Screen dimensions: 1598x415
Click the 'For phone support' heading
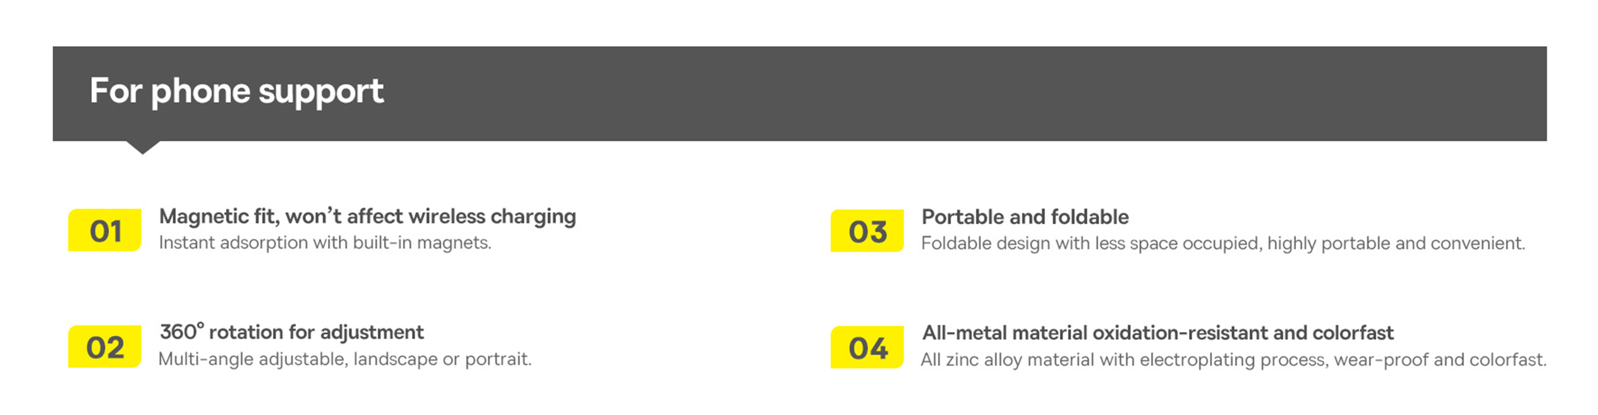coord(236,92)
